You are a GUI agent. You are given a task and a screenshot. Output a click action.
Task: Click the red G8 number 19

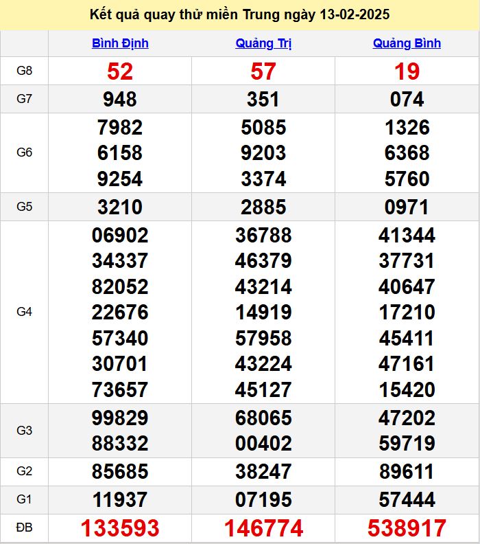tap(407, 71)
